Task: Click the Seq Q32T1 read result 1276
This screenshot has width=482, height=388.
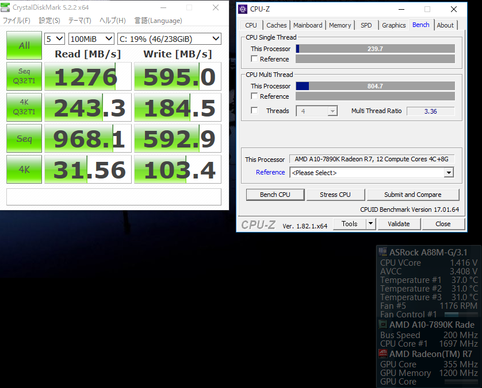Action: pyautogui.click(x=88, y=76)
